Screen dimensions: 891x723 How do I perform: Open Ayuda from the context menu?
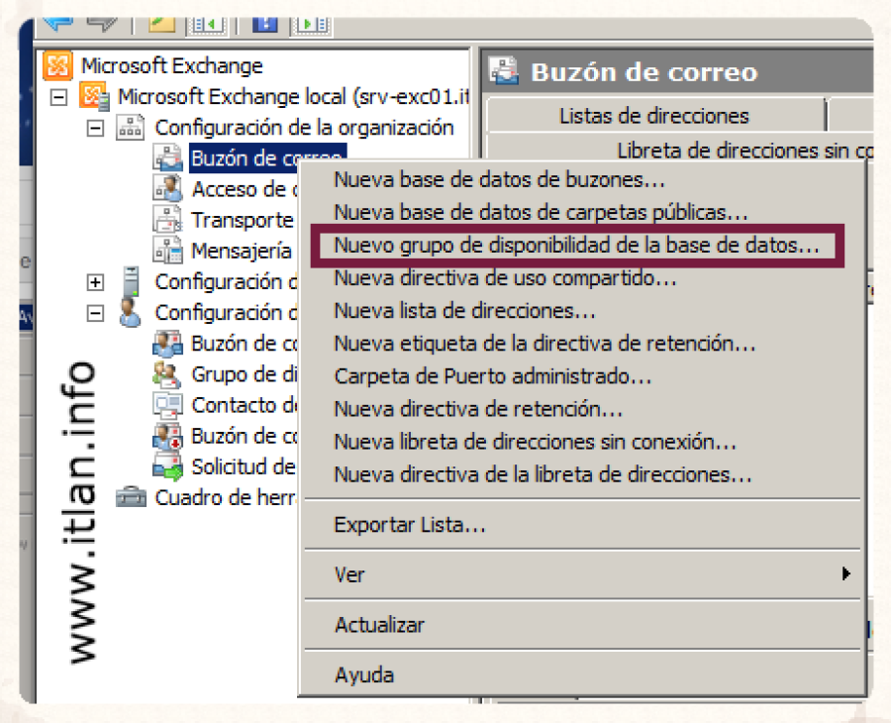(x=363, y=675)
